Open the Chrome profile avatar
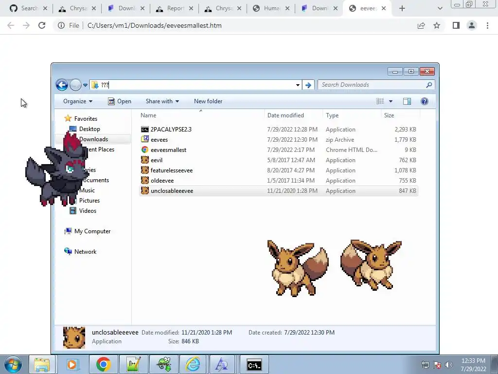 point(472,25)
